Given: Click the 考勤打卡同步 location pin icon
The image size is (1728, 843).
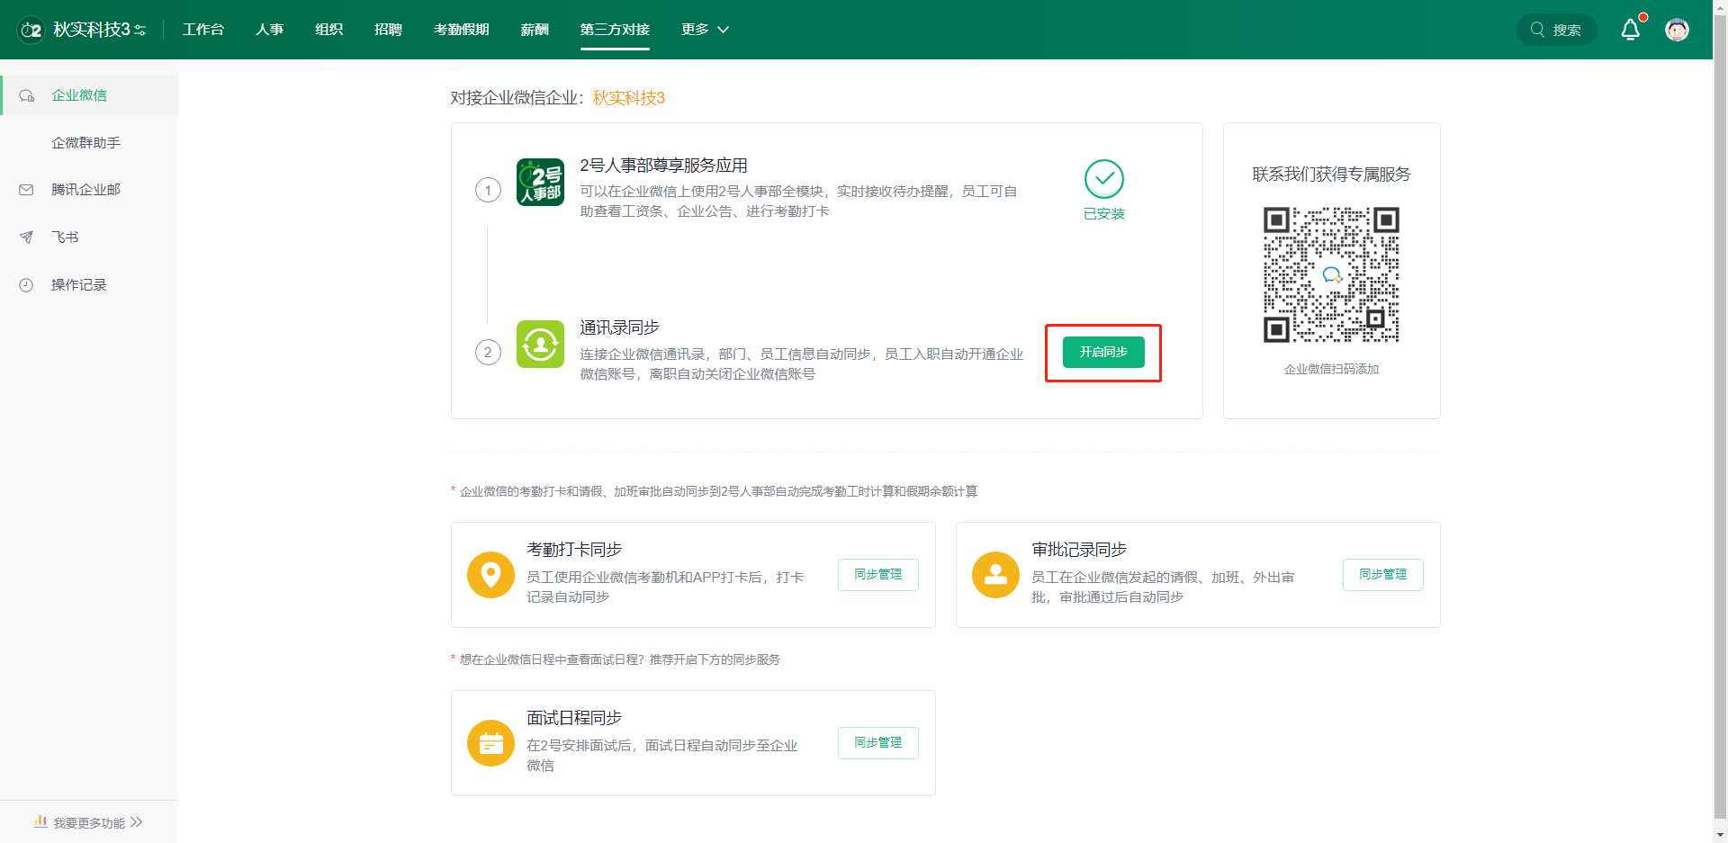Looking at the screenshot, I should tap(490, 575).
